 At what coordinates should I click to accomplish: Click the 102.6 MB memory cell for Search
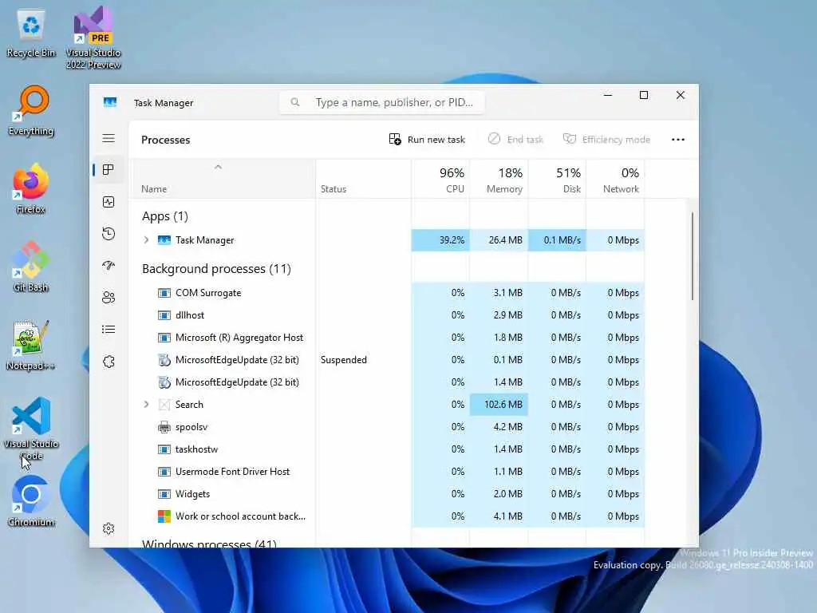[499, 405]
